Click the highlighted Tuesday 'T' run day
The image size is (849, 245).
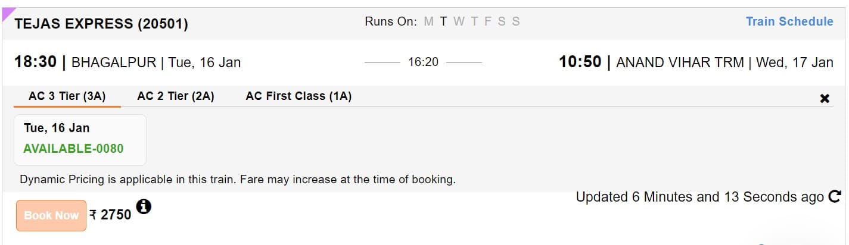click(x=443, y=21)
